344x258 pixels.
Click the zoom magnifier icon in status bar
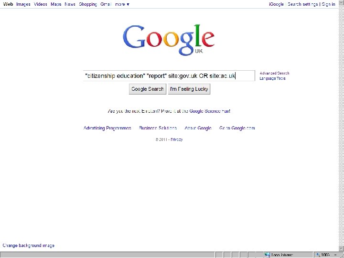pyautogui.click(x=318, y=255)
